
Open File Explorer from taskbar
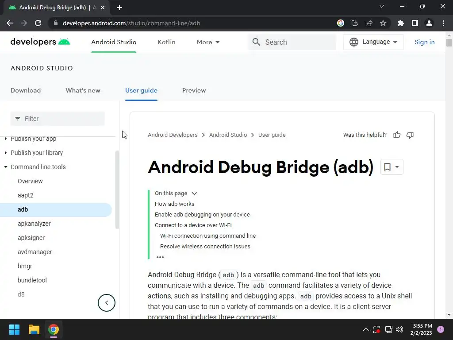pos(34,329)
